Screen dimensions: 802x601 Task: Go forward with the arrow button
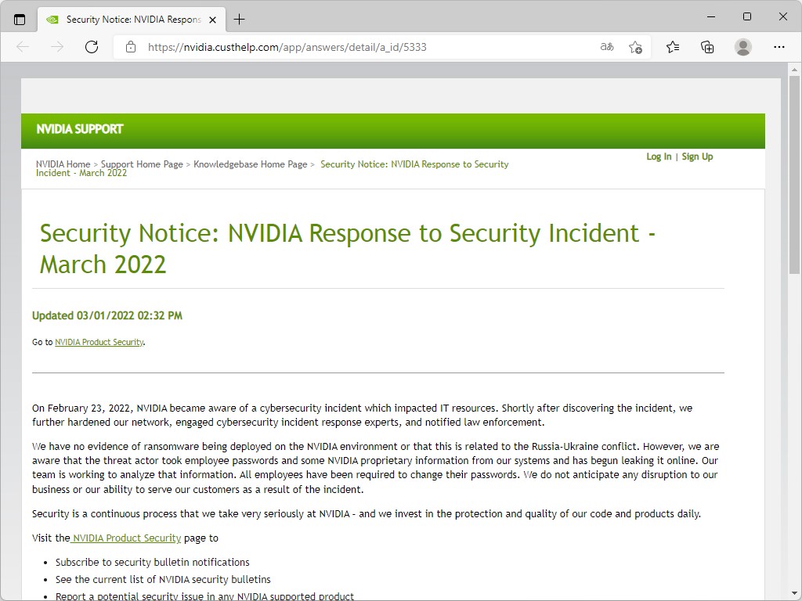pos(57,47)
